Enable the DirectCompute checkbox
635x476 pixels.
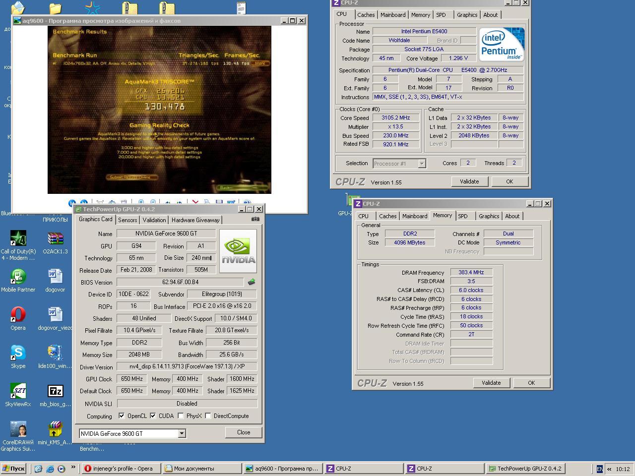tap(208, 416)
